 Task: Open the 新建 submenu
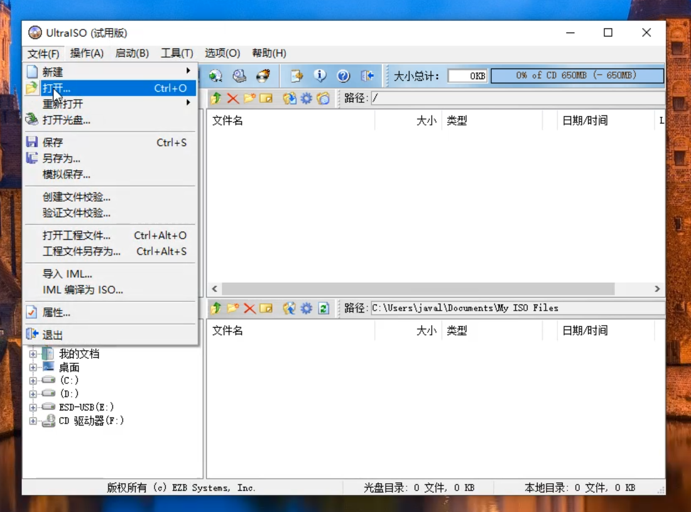coord(110,72)
